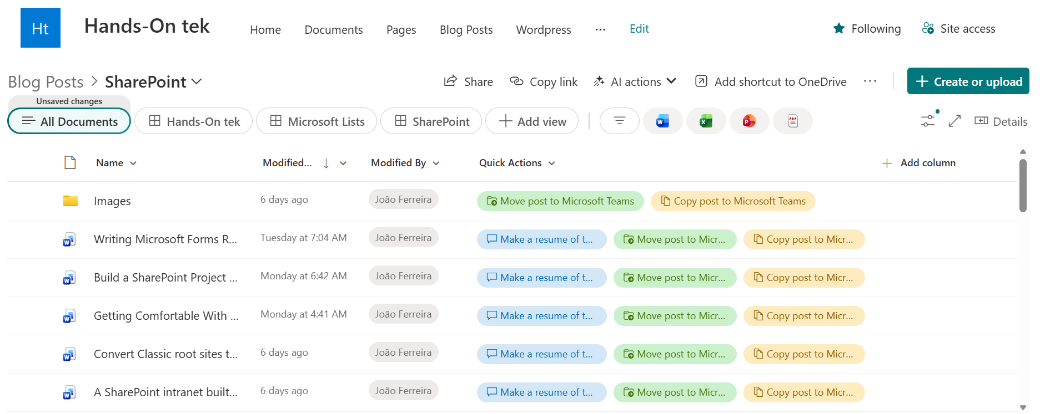The width and height of the screenshot is (1040, 414).
Task: Filter by Word documents pill
Action: coord(662,121)
